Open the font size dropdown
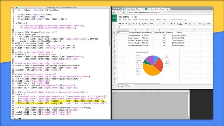 click(x=166, y=24)
